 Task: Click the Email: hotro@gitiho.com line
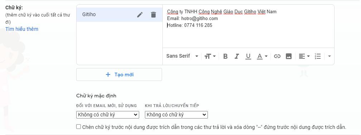click(192, 18)
